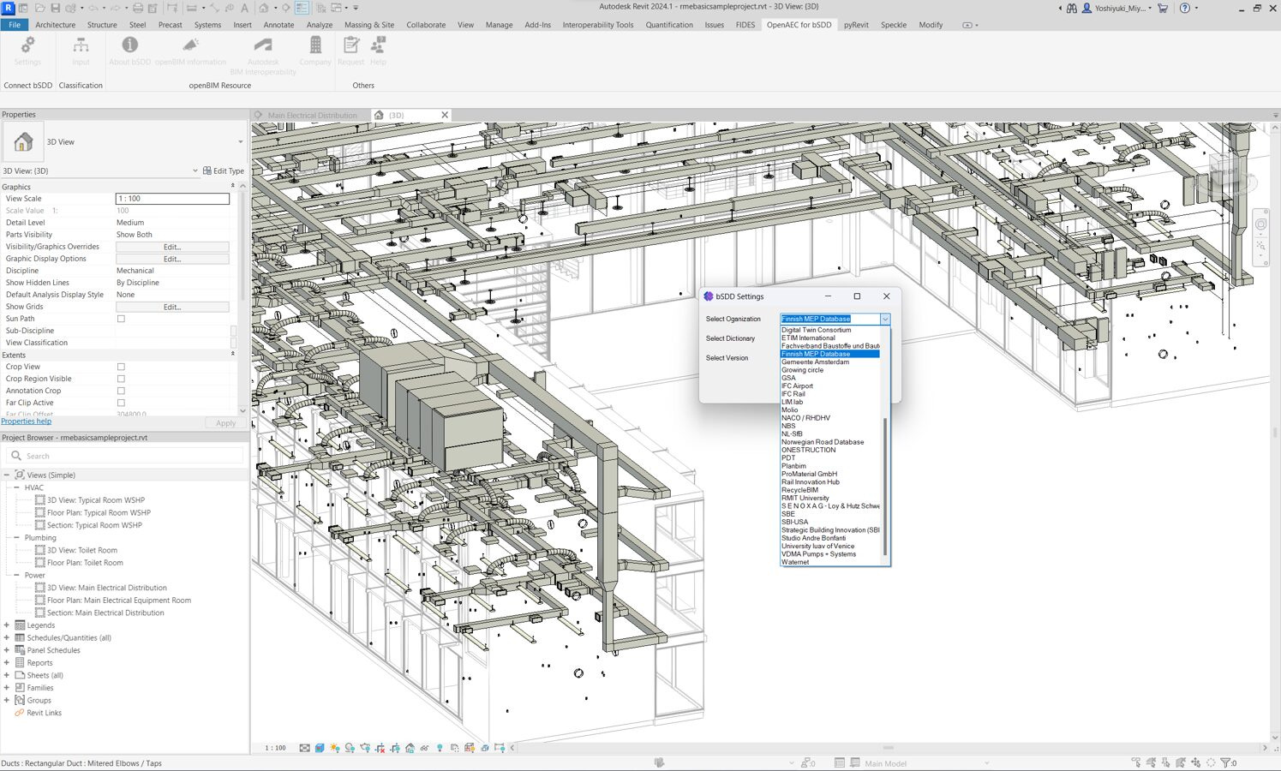Open the 3D View type selector dropdown
This screenshot has width=1281, height=771.
tap(240, 142)
